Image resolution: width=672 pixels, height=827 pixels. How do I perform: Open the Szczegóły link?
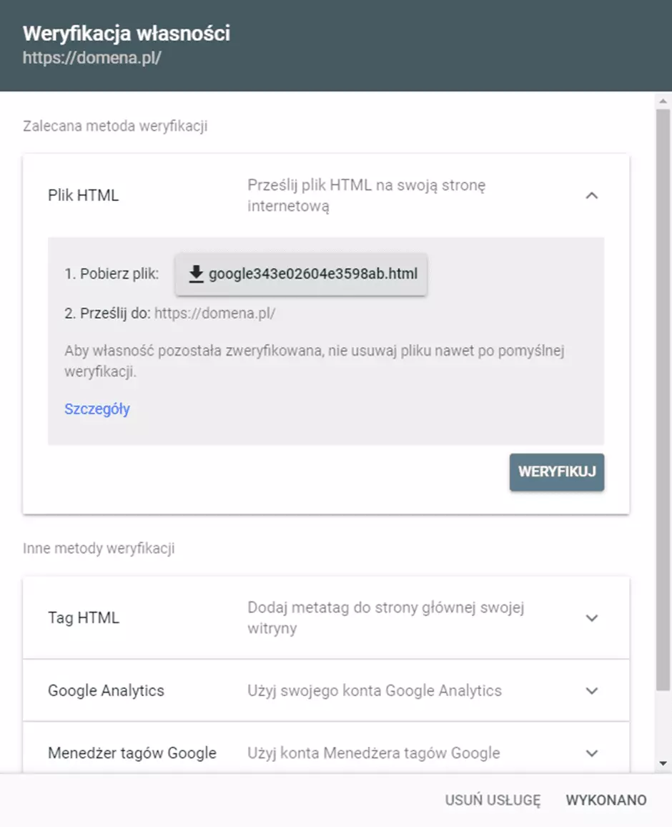tap(97, 409)
